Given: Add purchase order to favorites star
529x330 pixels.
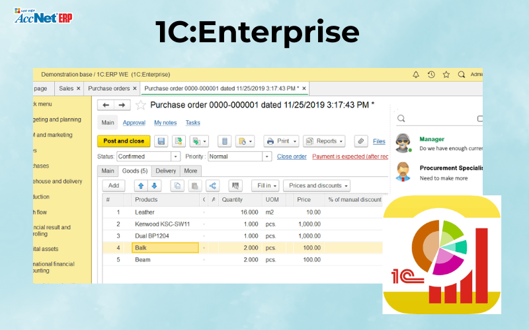Looking at the screenshot, I should (140, 105).
